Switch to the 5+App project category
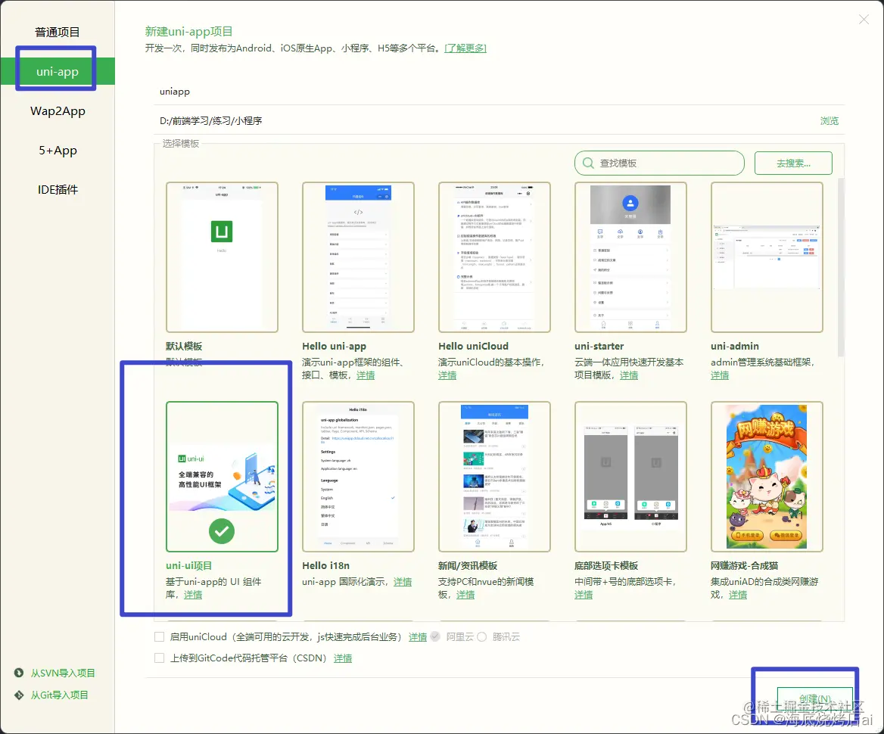Viewport: 884px width, 734px height. (58, 150)
